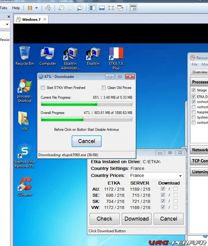Click the Overall Progress bar
The width and height of the screenshot is (208, 246).
tap(87, 119)
